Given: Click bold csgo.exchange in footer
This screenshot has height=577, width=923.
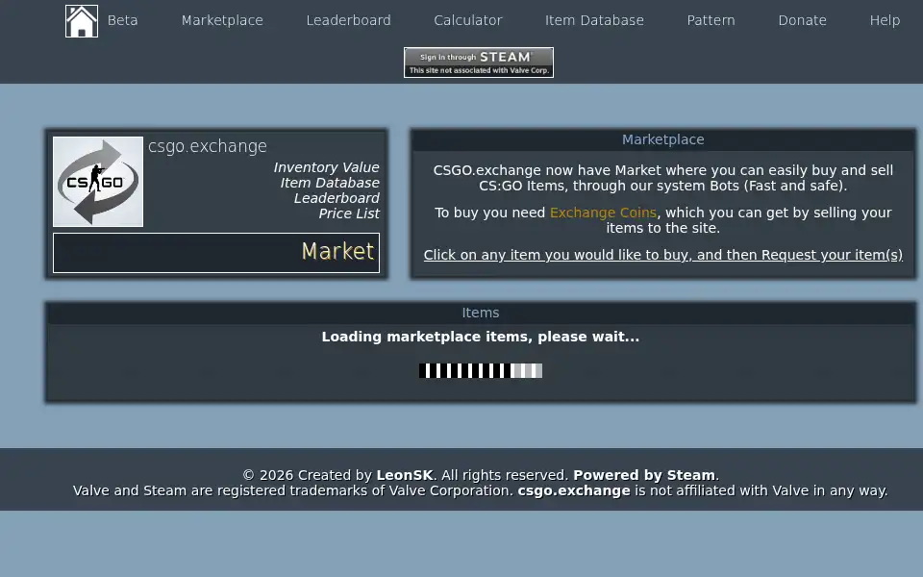Looking at the screenshot, I should pyautogui.click(x=574, y=490).
